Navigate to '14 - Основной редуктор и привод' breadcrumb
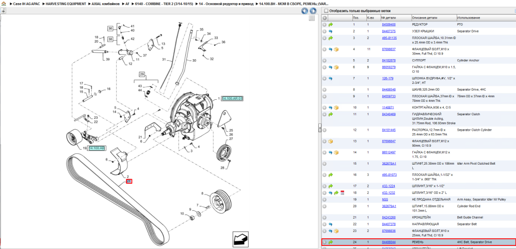 click(227, 4)
